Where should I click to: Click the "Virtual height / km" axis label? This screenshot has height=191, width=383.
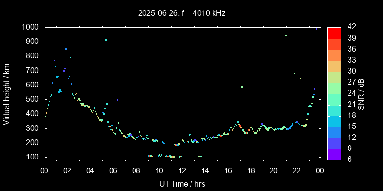coord(7,94)
